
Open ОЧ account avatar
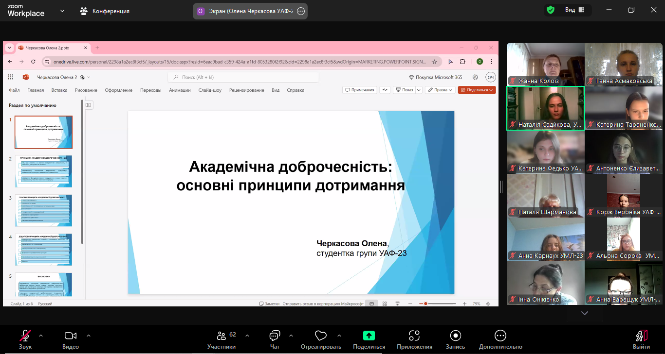click(490, 77)
